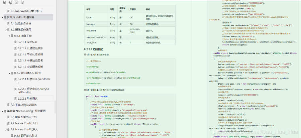
Task: Click the Array type cell in the table
Action: pos(112,37)
